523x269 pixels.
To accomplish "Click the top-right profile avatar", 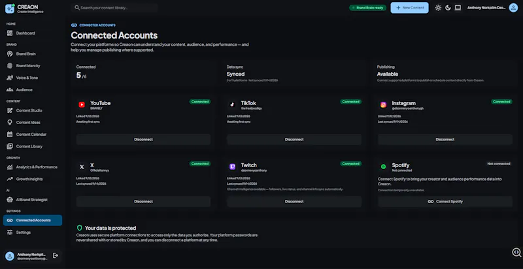I will pyautogui.click(x=513, y=8).
